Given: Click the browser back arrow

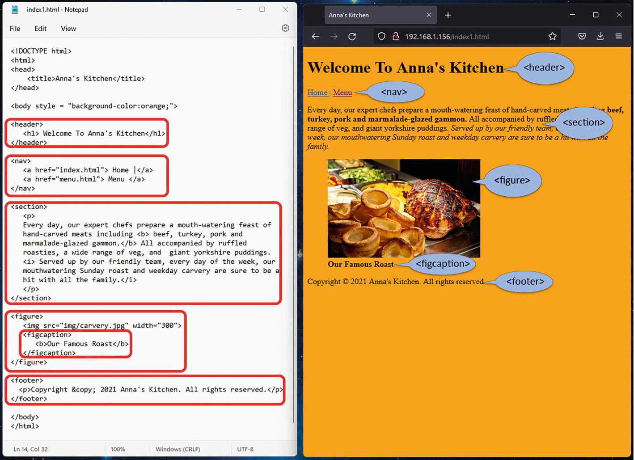Looking at the screenshot, I should [x=315, y=37].
